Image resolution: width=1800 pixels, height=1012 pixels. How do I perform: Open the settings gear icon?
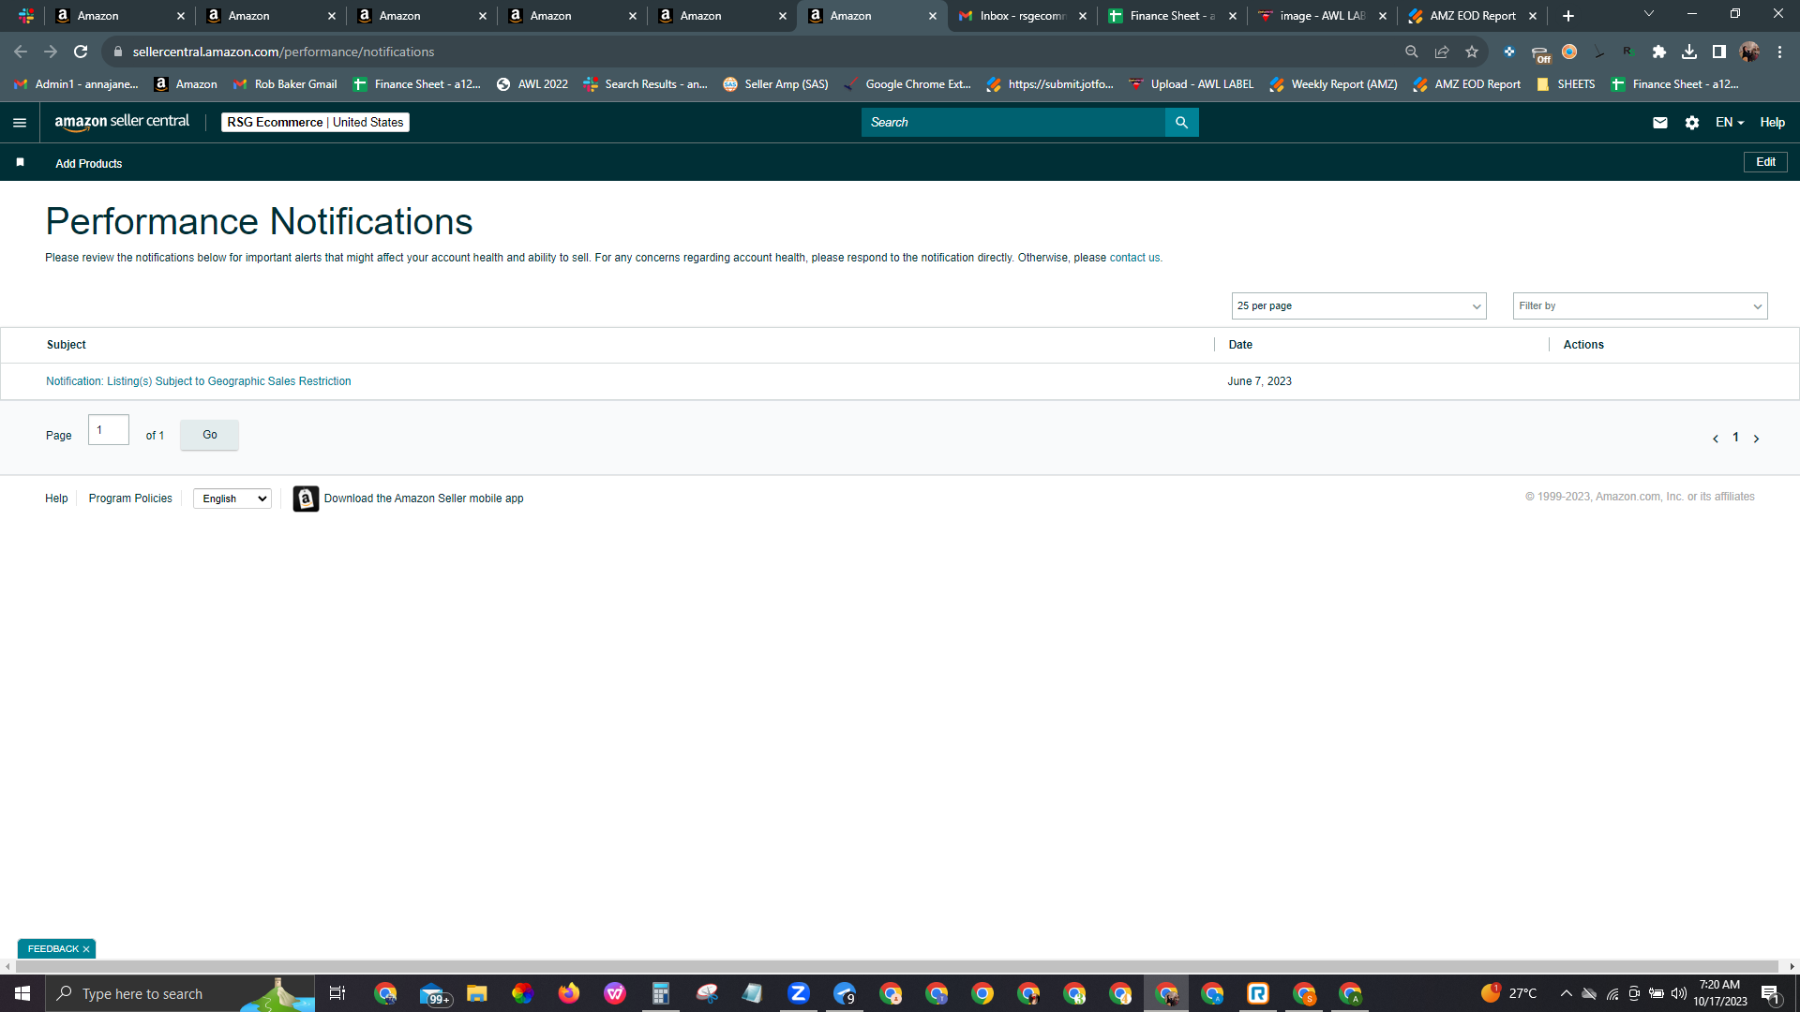[1692, 123]
